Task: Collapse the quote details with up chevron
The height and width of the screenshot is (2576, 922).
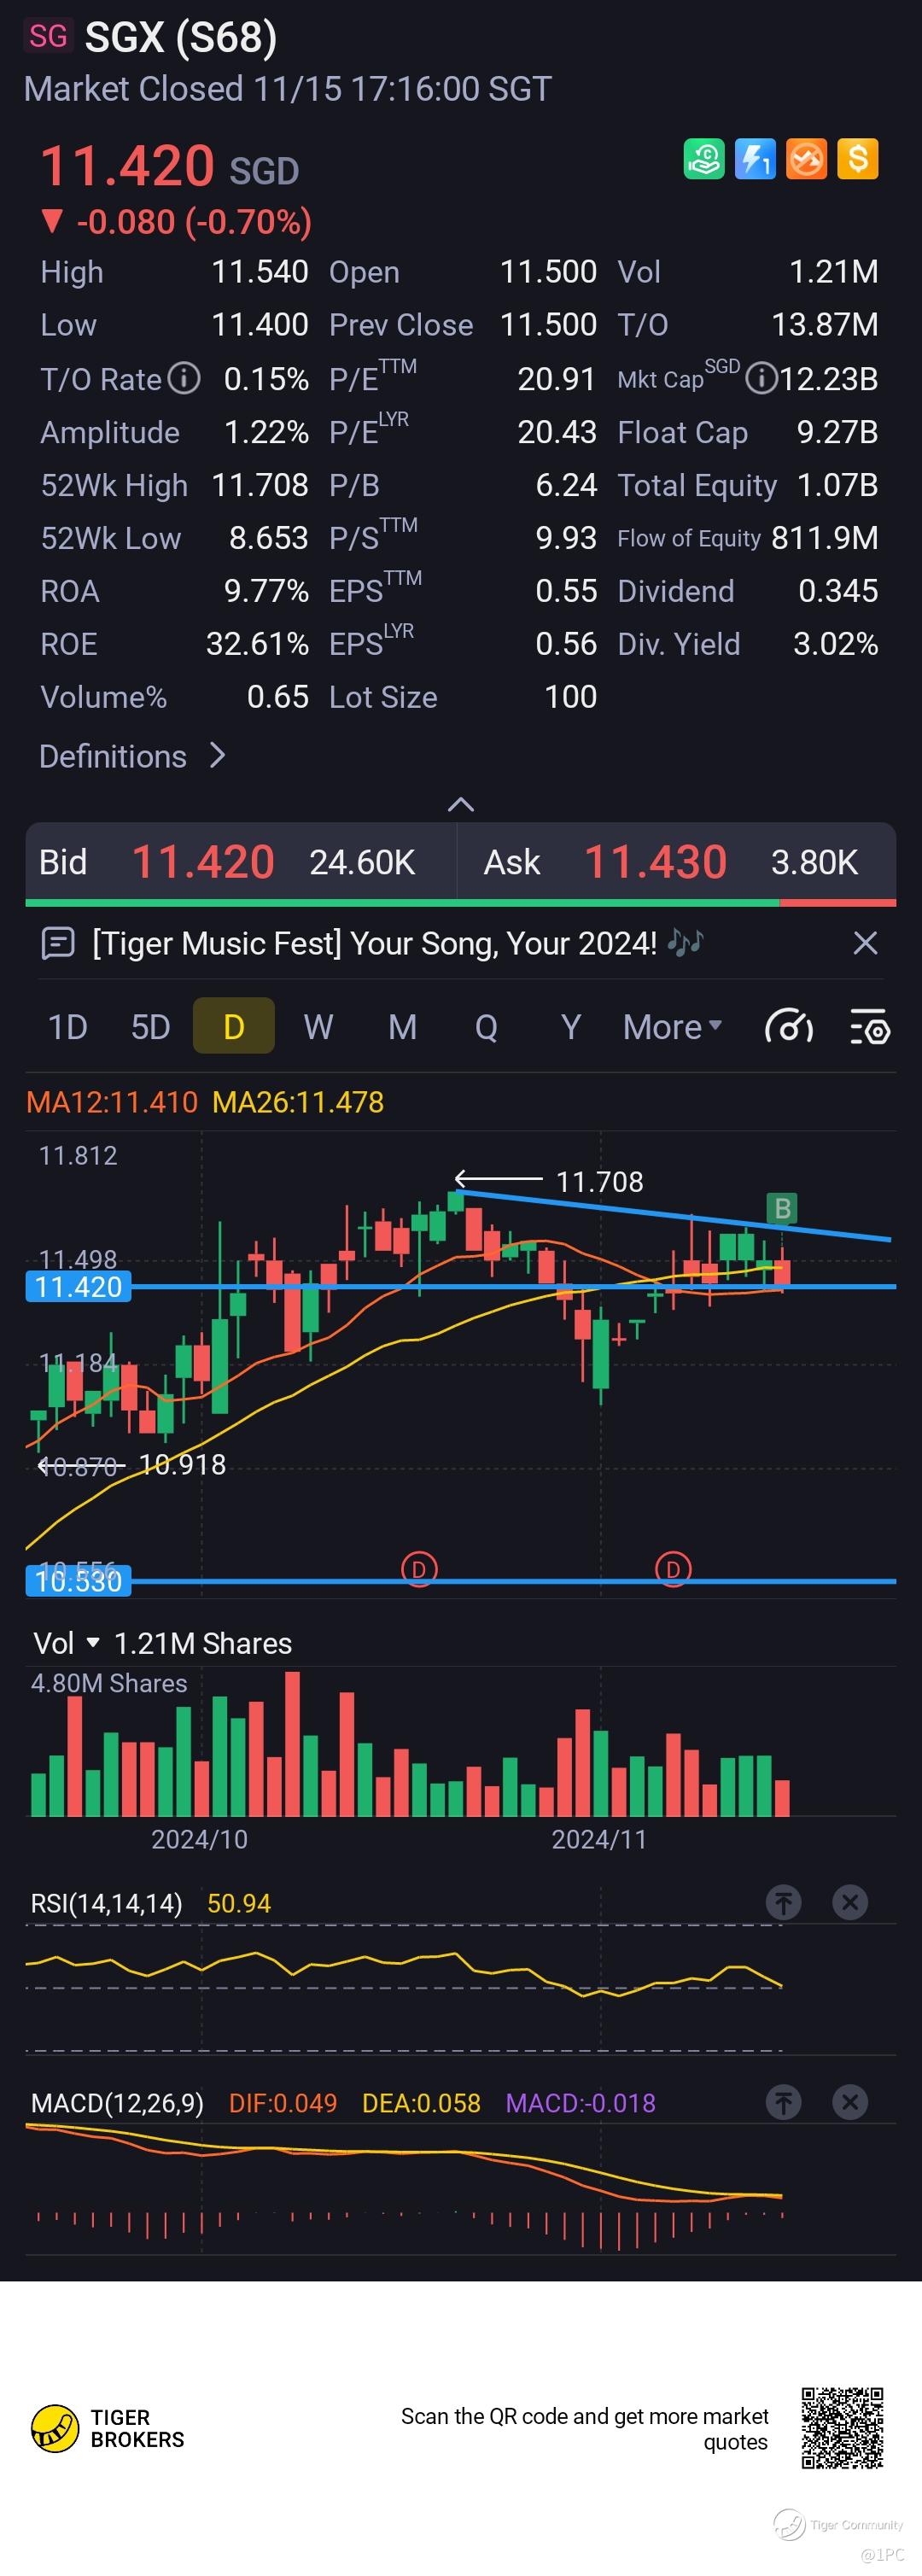Action: [460, 804]
